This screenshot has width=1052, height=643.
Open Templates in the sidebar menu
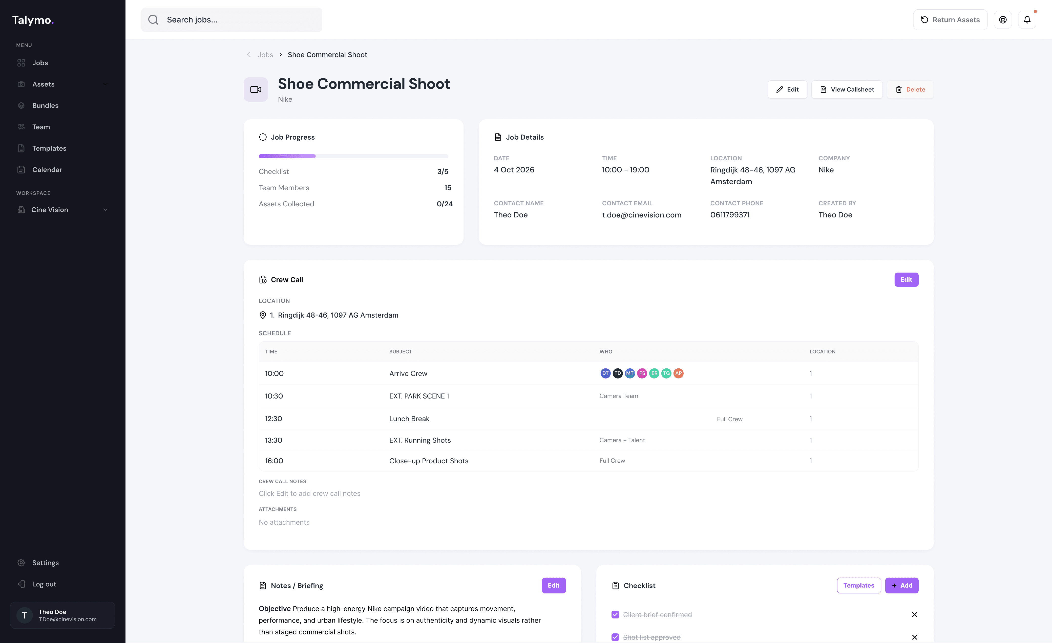[x=49, y=148]
